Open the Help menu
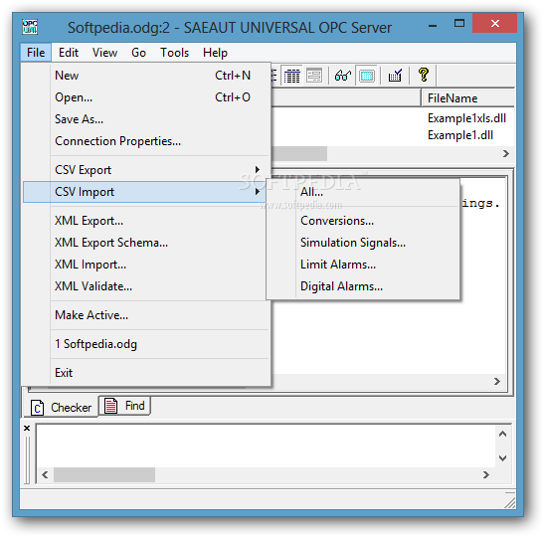The height and width of the screenshot is (537, 544). (215, 53)
